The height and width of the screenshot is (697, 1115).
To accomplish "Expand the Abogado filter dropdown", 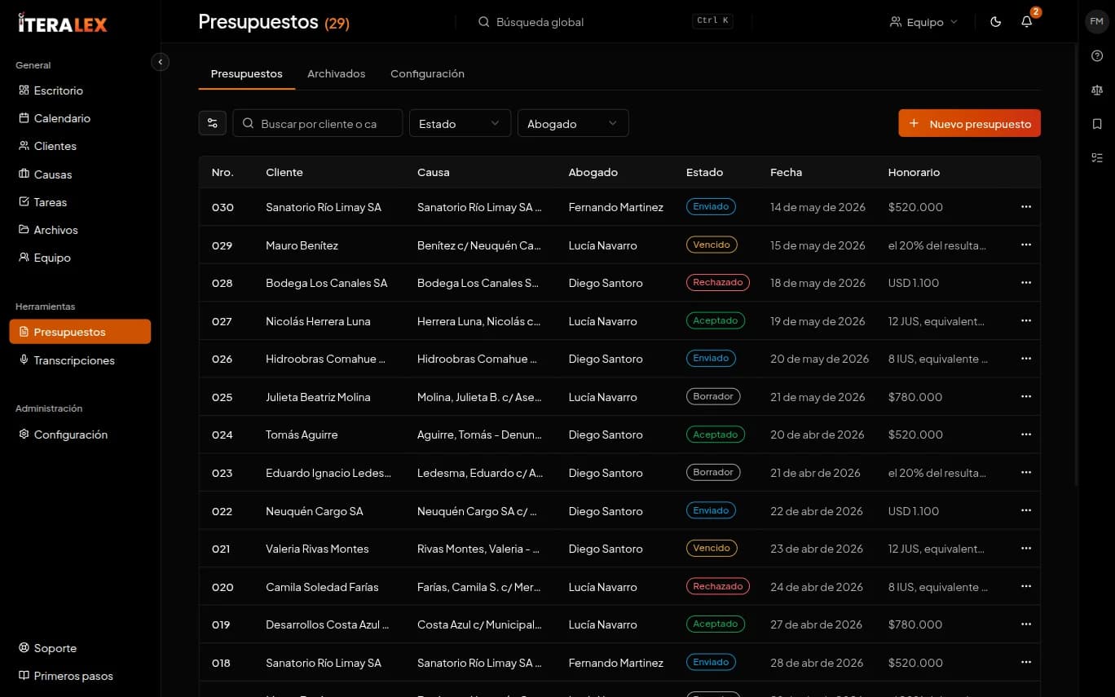I will tap(573, 123).
